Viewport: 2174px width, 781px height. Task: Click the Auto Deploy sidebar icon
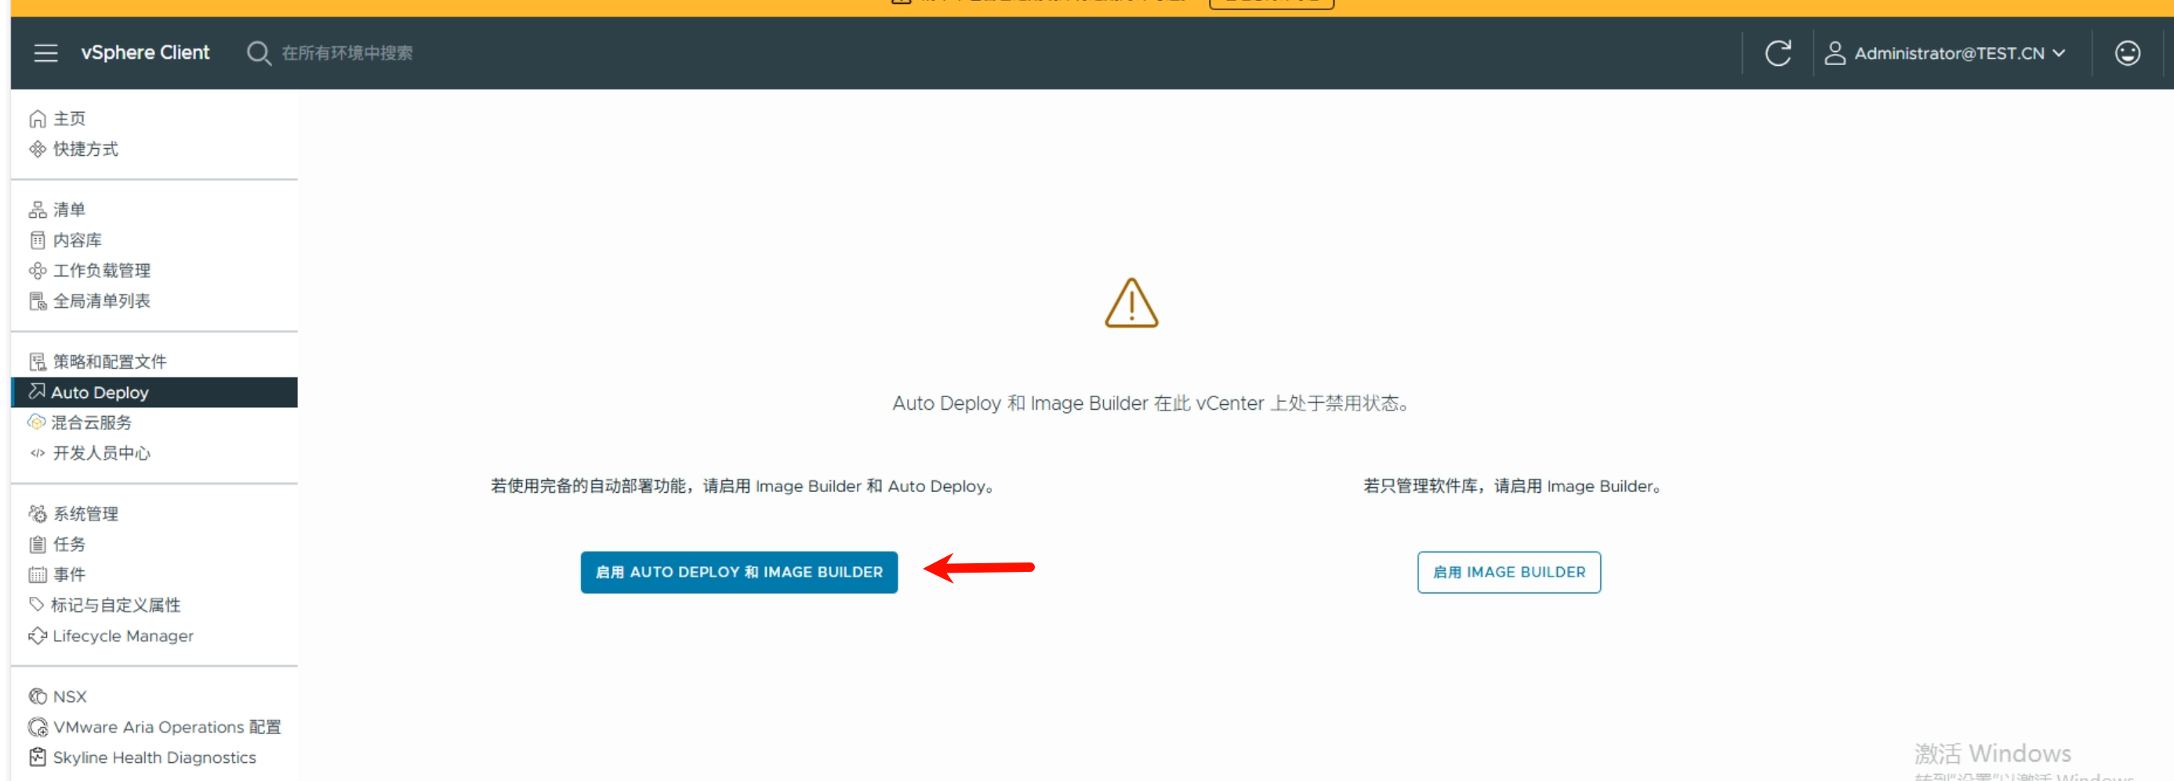click(37, 392)
